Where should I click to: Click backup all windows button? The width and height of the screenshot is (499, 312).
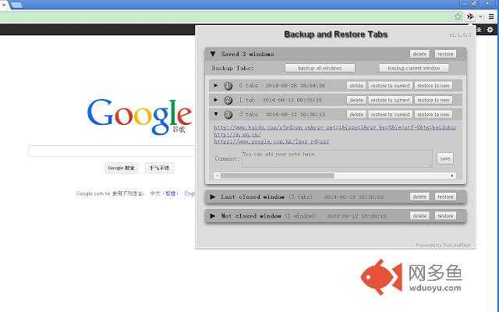320,68
